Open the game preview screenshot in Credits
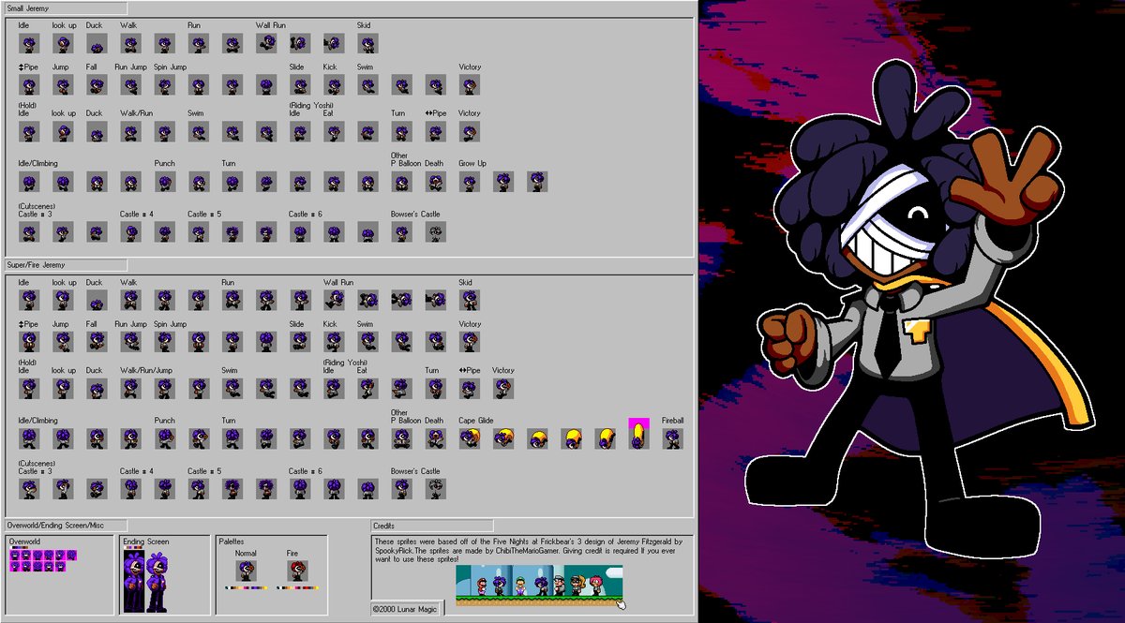The image size is (1125, 623). (539, 586)
